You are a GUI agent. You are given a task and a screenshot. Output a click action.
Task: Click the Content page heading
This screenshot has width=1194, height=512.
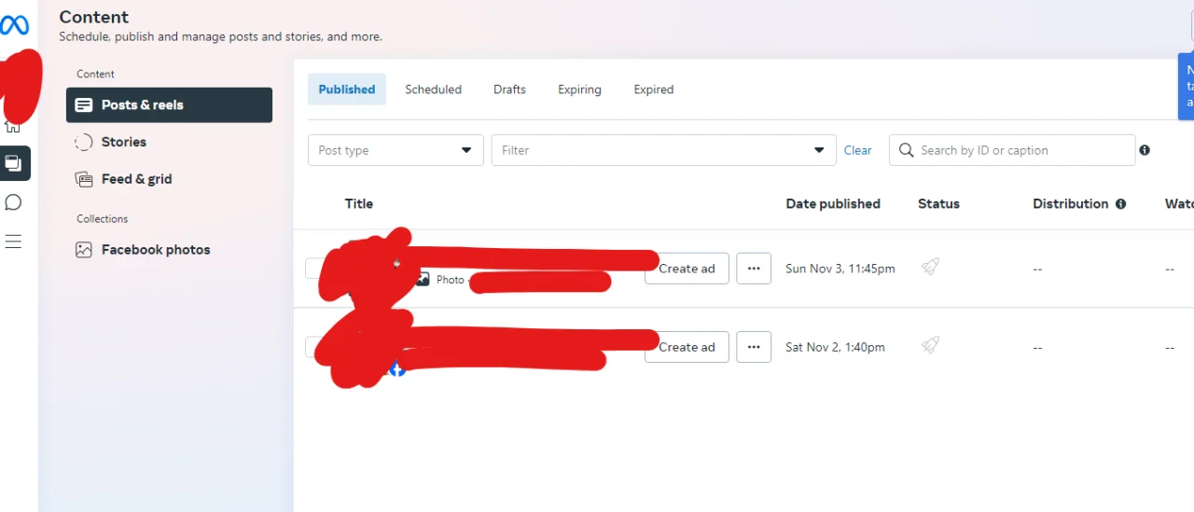pyautogui.click(x=94, y=17)
